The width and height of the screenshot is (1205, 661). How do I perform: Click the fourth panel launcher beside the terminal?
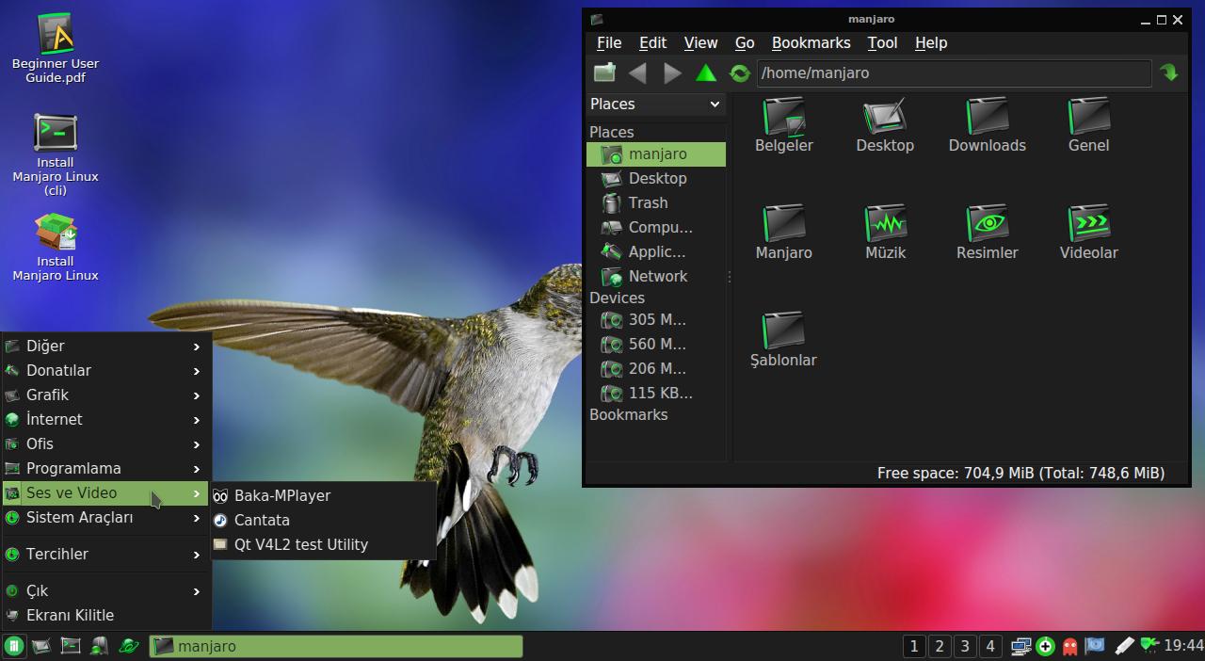coord(99,646)
